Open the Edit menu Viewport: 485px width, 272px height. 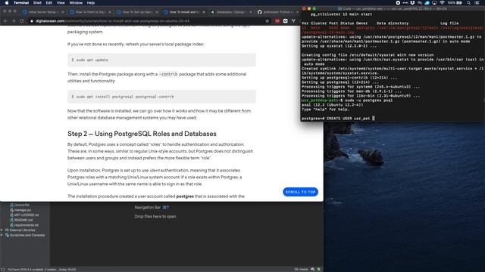click(49, 3)
